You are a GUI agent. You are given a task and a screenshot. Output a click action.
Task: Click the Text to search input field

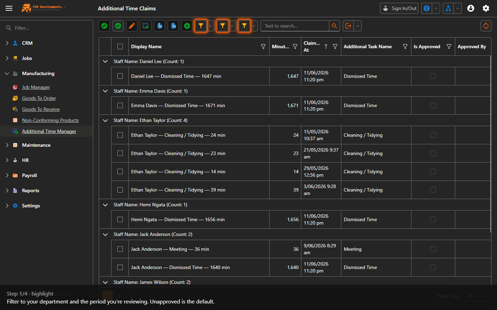pyautogui.click(x=295, y=26)
